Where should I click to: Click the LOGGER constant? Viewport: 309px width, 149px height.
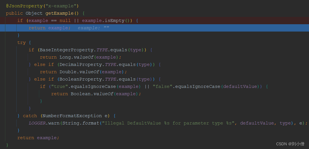coord(37,123)
